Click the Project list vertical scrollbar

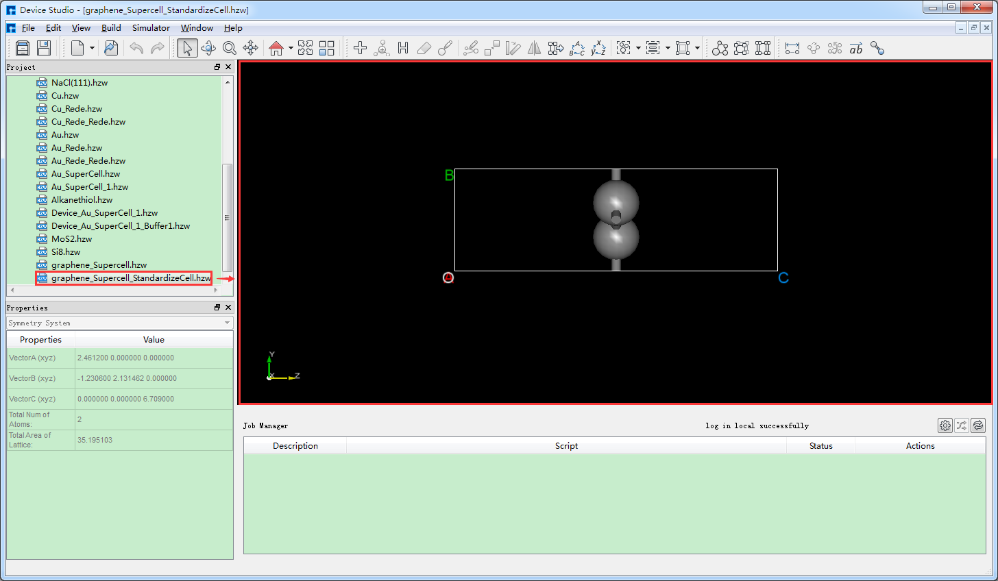click(228, 217)
